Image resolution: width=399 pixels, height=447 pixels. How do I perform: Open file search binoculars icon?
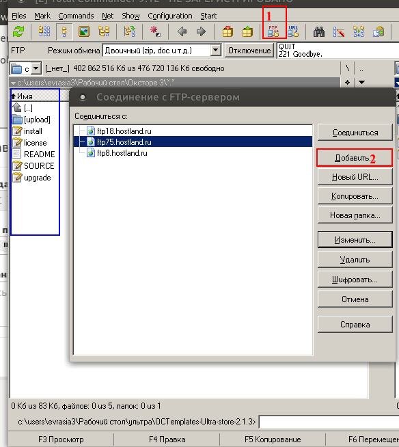(319, 31)
